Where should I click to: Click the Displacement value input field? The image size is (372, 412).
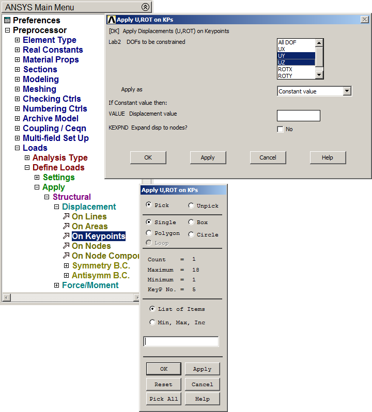(298, 116)
